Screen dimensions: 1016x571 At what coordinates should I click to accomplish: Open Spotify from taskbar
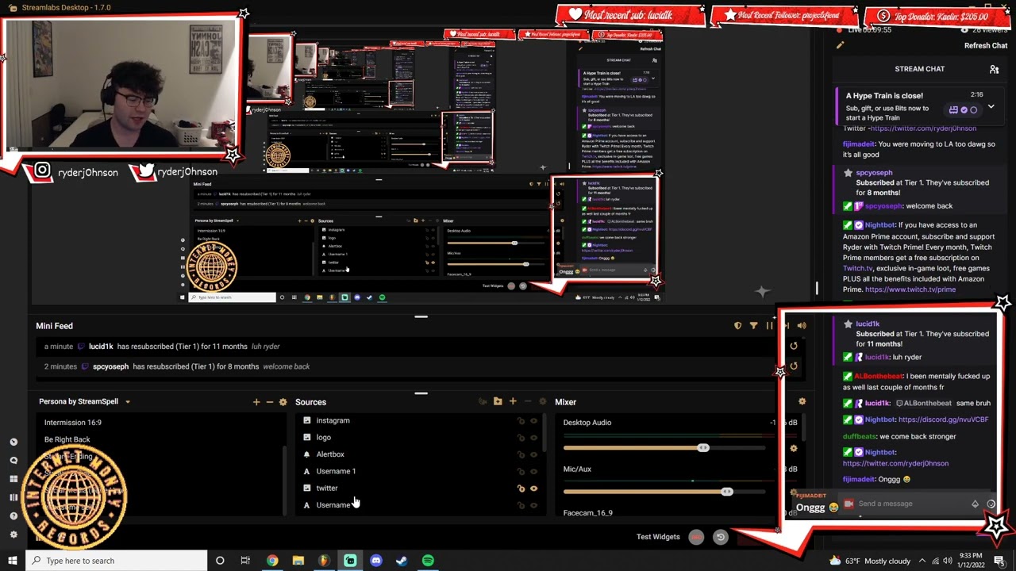click(x=428, y=561)
